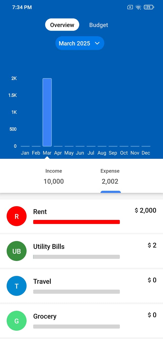
Task: Select the Expense breakdown
Action: (110, 177)
